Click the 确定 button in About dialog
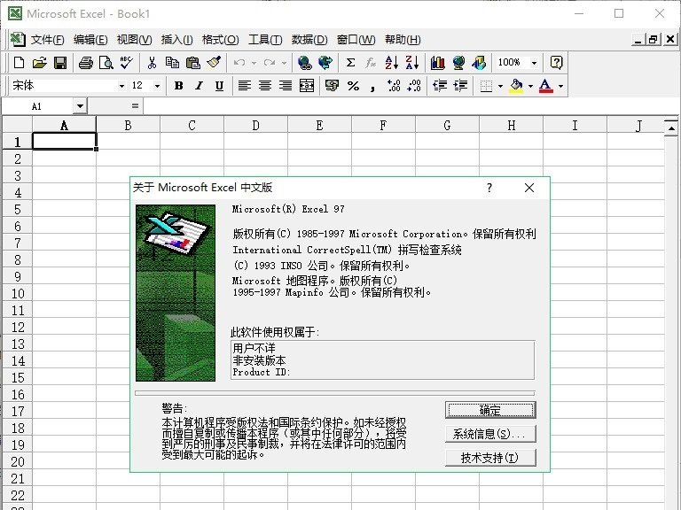The height and width of the screenshot is (510, 681). tap(490, 410)
